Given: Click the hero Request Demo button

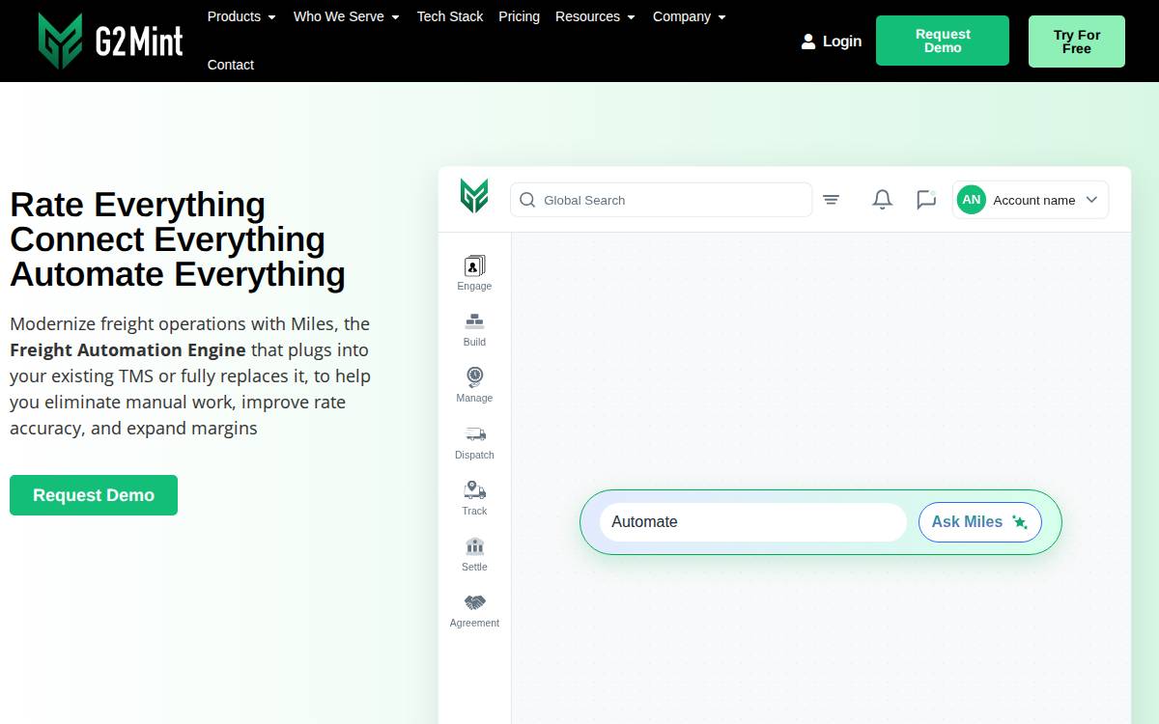Looking at the screenshot, I should 94,495.
